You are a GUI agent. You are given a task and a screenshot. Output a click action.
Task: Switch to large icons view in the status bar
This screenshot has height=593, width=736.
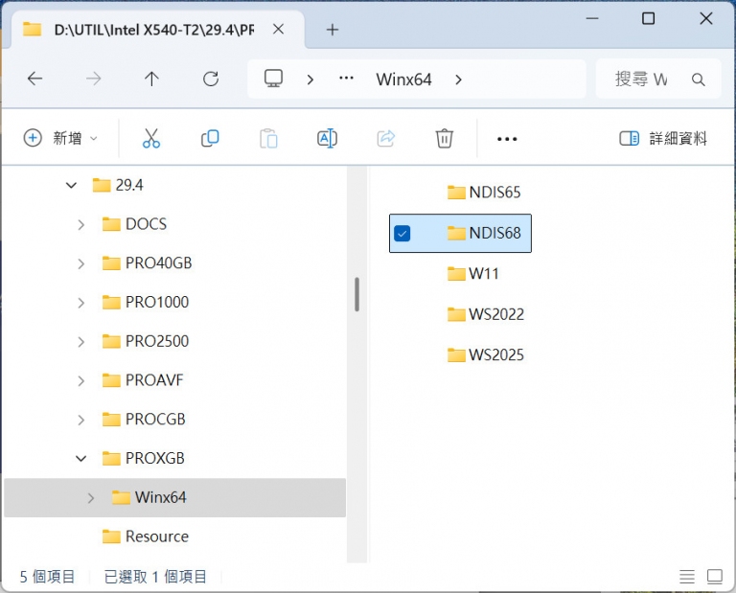pos(715,577)
